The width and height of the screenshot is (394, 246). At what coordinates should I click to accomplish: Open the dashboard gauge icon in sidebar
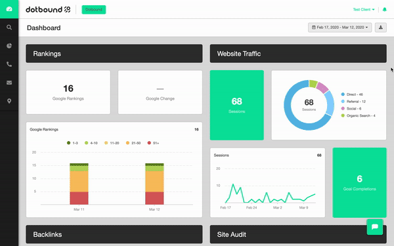point(9,9)
